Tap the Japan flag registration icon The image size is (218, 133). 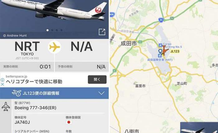click(x=69, y=122)
